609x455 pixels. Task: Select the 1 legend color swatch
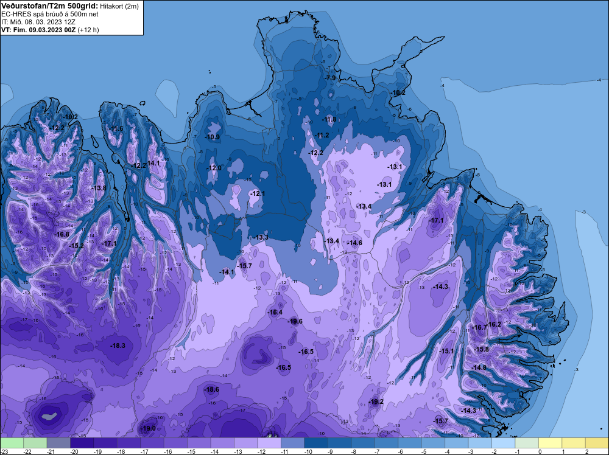[x=574, y=443]
